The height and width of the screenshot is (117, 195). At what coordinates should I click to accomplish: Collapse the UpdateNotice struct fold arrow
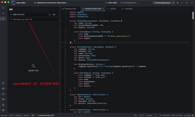[62, 94]
